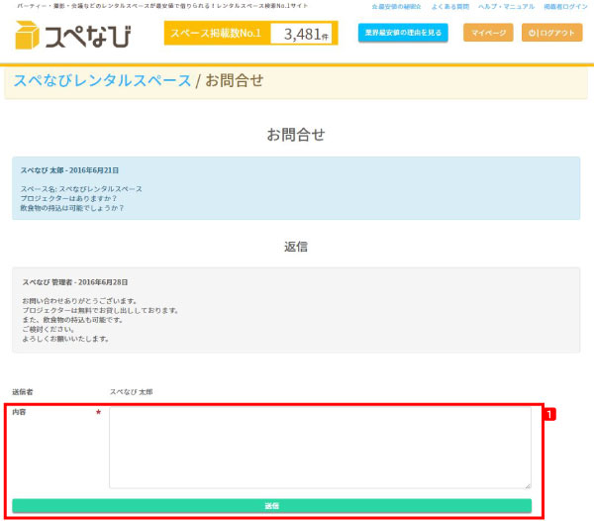Grab the resize handle of the 内容 textarea
The height and width of the screenshot is (521, 594).
coord(527,484)
